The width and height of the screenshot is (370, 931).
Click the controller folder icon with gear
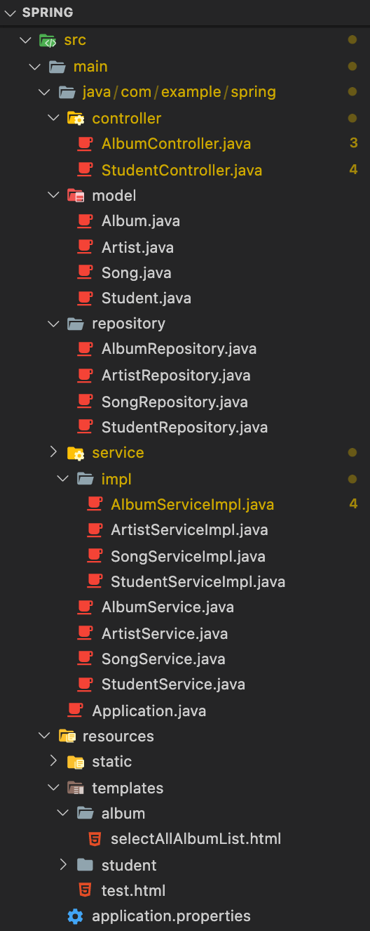75,118
